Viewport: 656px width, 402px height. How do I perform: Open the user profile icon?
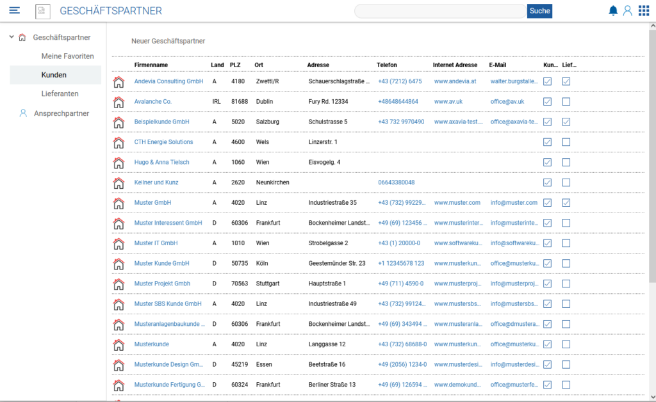[x=628, y=10]
